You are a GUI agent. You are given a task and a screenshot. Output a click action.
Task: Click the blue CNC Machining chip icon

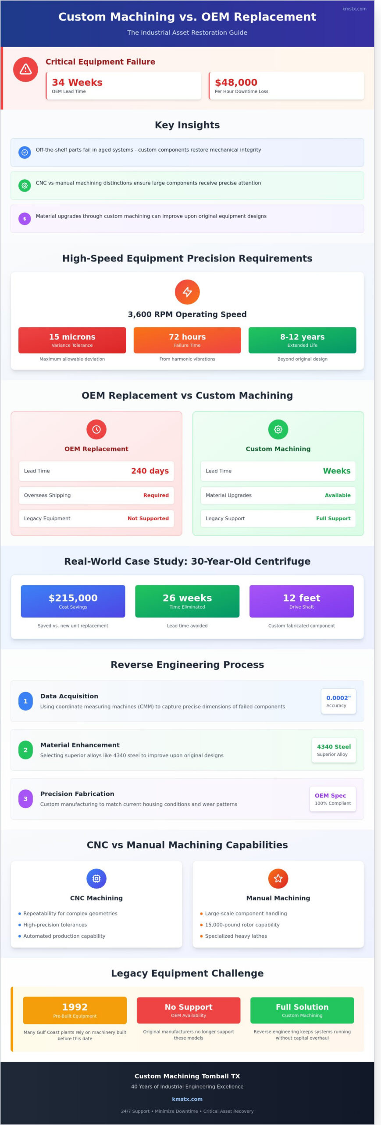click(96, 878)
